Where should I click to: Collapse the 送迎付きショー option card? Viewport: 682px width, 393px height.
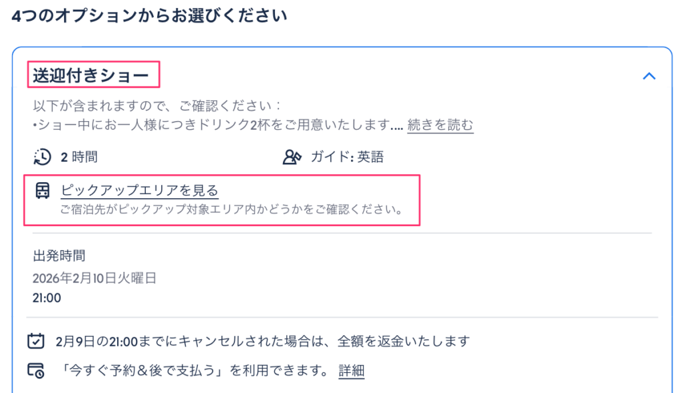649,76
